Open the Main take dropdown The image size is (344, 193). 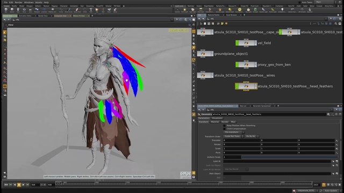click(x=325, y=2)
